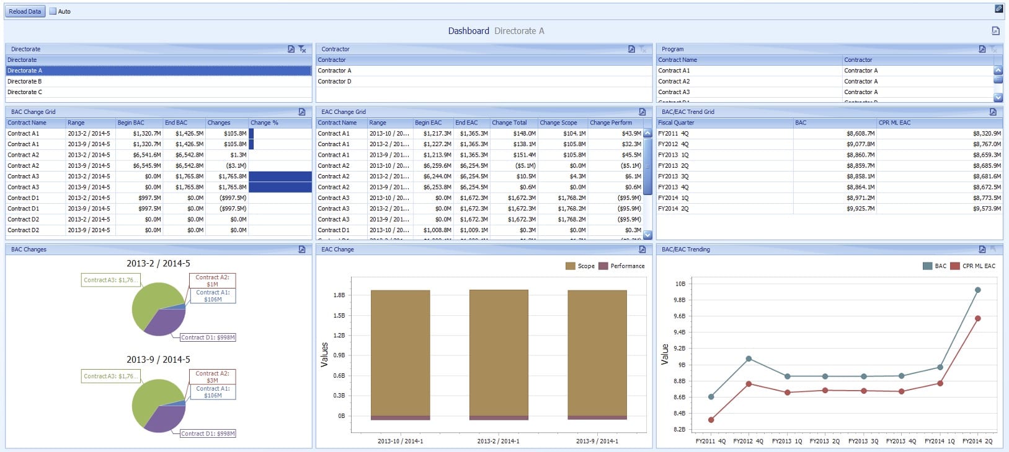
Task: Click the dashboard title export icon
Action: coord(995,31)
